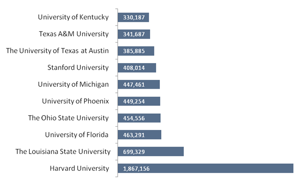Screen dimensions: 298x181
Task: Select the University of Texas at Austin bar
Action: (136, 51)
